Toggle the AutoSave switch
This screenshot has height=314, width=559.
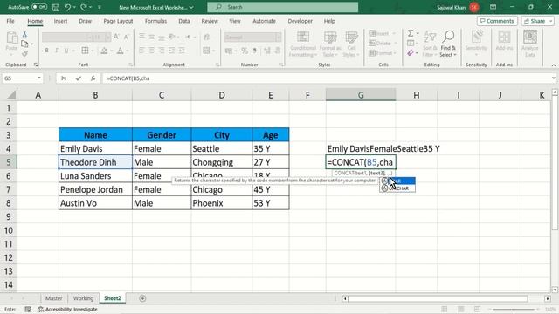[38, 7]
